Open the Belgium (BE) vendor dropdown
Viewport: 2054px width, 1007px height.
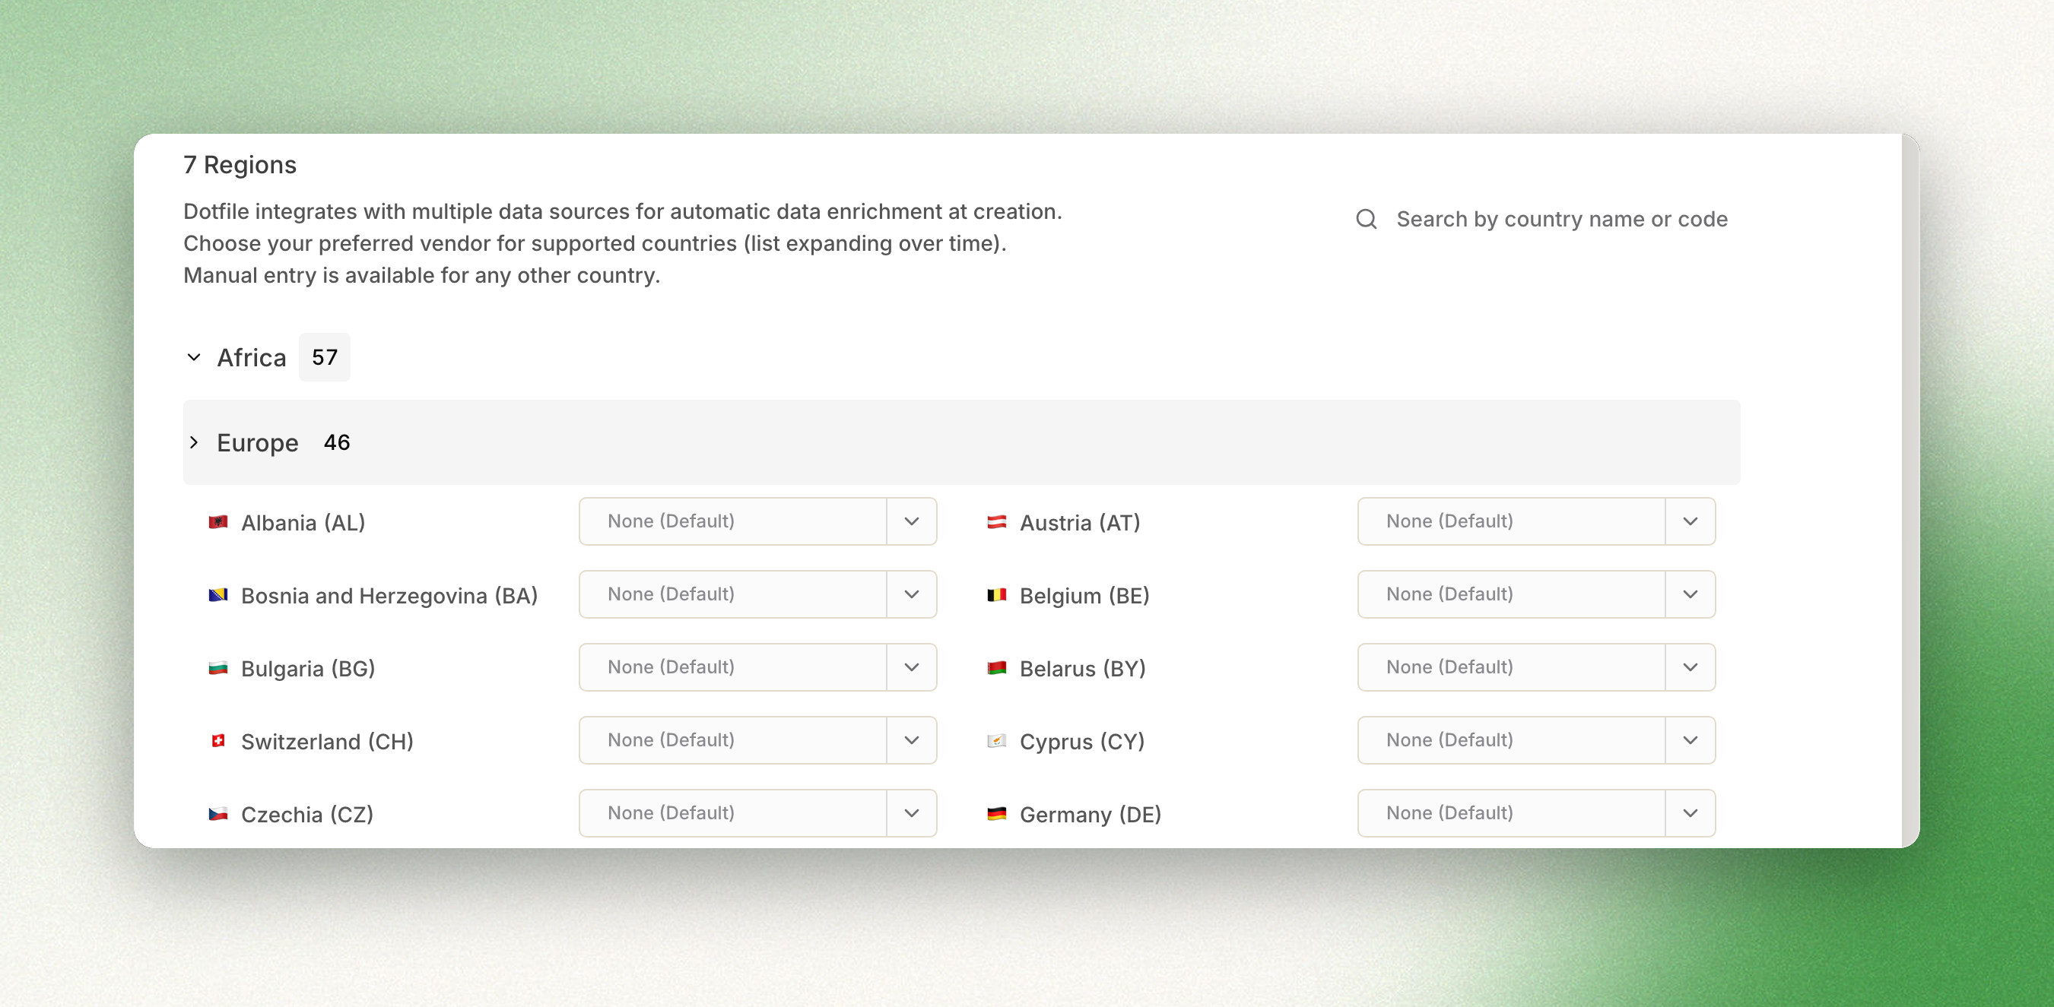coord(1537,594)
